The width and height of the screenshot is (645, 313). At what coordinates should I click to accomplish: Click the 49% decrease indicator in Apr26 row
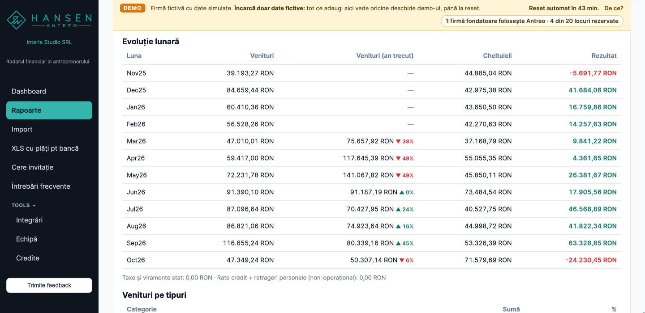tap(405, 158)
